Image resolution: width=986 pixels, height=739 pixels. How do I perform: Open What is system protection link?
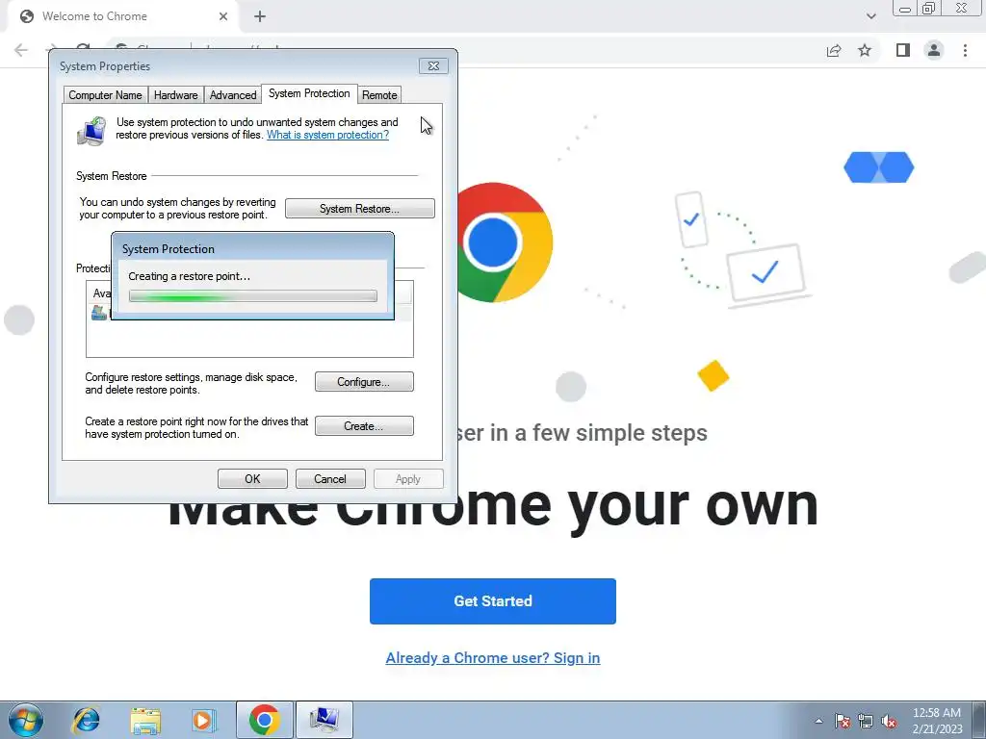click(x=327, y=135)
